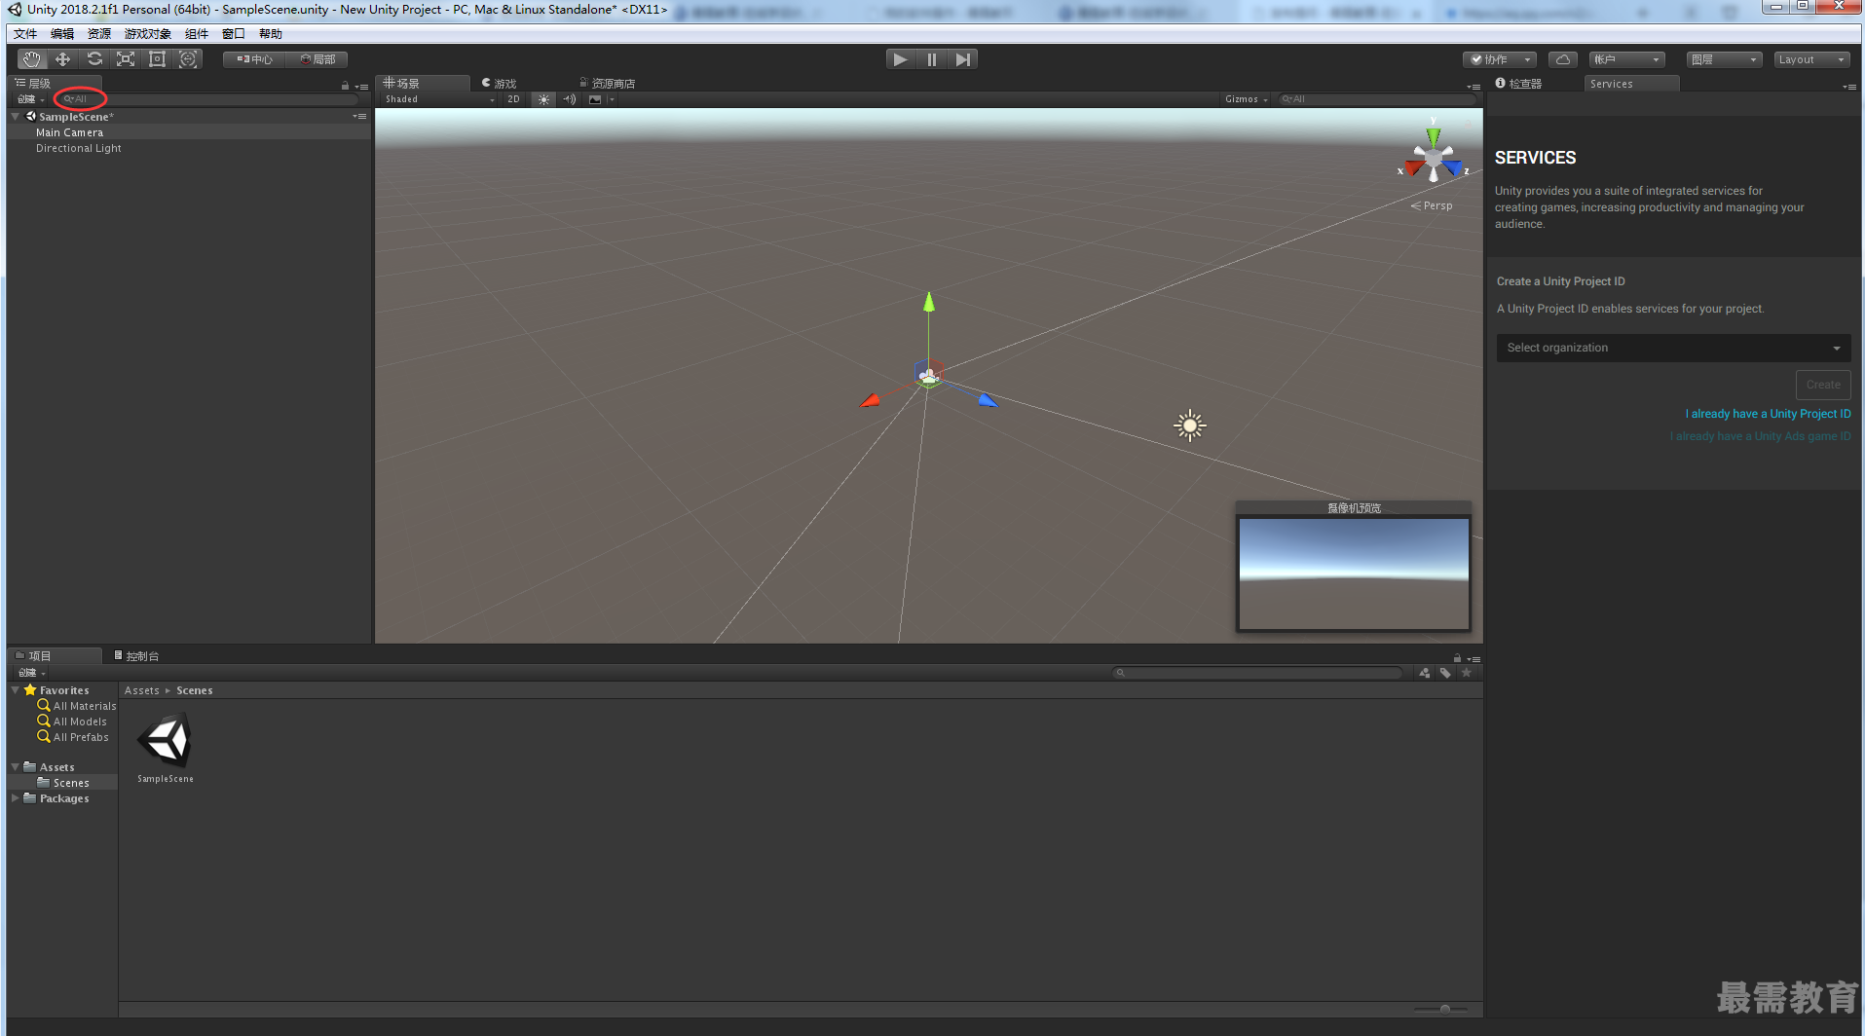Viewport: 1865px width, 1036px height.
Task: Select the Move tool
Action: coord(63,59)
